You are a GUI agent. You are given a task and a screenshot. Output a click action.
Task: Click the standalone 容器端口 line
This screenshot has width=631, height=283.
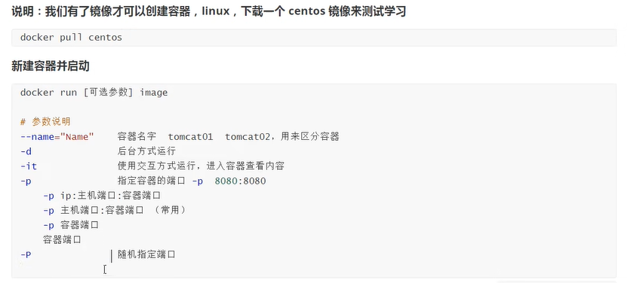tap(62, 240)
